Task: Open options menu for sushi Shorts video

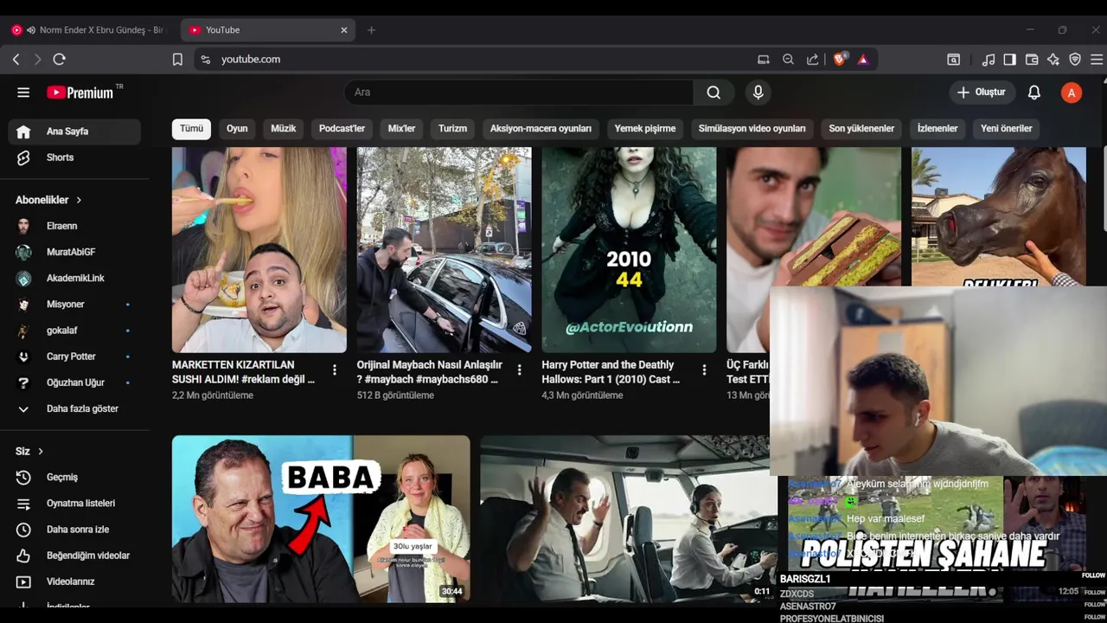Action: click(335, 370)
